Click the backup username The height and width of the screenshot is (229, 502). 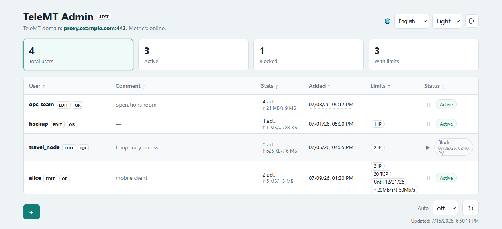(39, 124)
